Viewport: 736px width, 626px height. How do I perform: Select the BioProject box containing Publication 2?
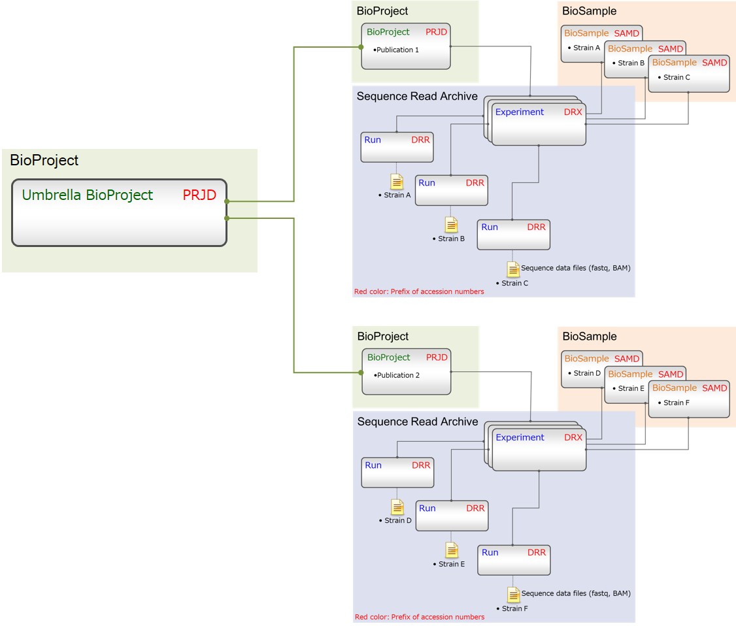click(406, 372)
